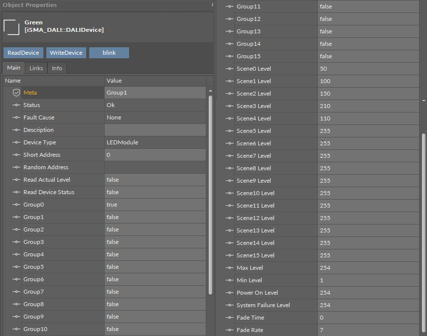The image size is (427, 336).
Task: Click the Meta shield icon
Action: (16, 93)
